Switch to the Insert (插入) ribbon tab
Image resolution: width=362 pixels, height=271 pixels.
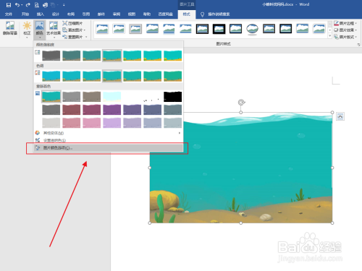(x=41, y=14)
